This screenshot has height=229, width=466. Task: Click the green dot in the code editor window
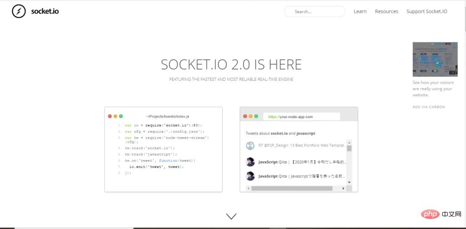pyautogui.click(x=121, y=116)
